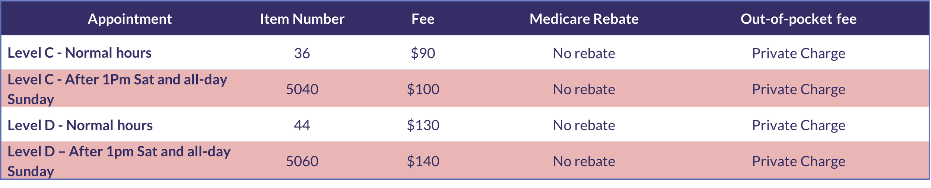The width and height of the screenshot is (931, 188).
Task: Select the $90 fee cell
Action: coord(423,53)
